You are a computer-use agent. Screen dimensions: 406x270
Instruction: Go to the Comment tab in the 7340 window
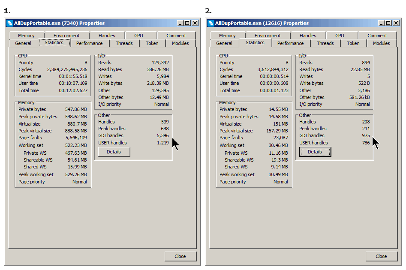[176, 36]
